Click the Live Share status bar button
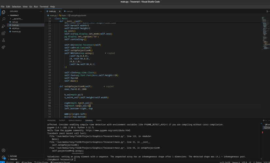This screenshot has width=270, height=163. pyautogui.click(x=27, y=162)
